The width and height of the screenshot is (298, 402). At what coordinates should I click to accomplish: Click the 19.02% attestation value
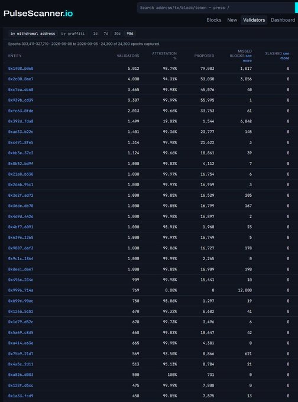point(170,121)
